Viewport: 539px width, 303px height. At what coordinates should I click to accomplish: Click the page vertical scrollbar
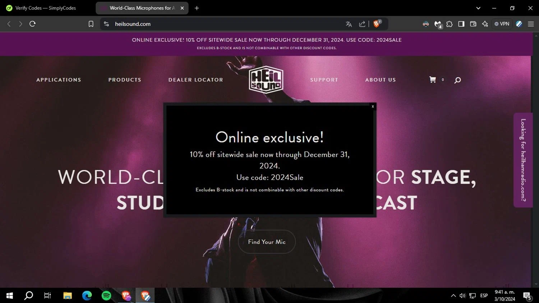click(536, 160)
